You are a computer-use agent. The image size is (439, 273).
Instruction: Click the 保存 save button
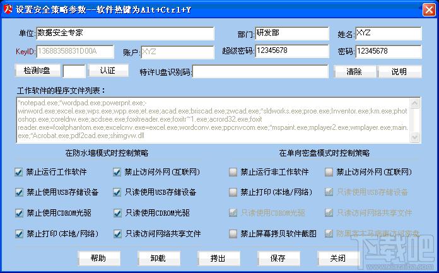[278, 258]
